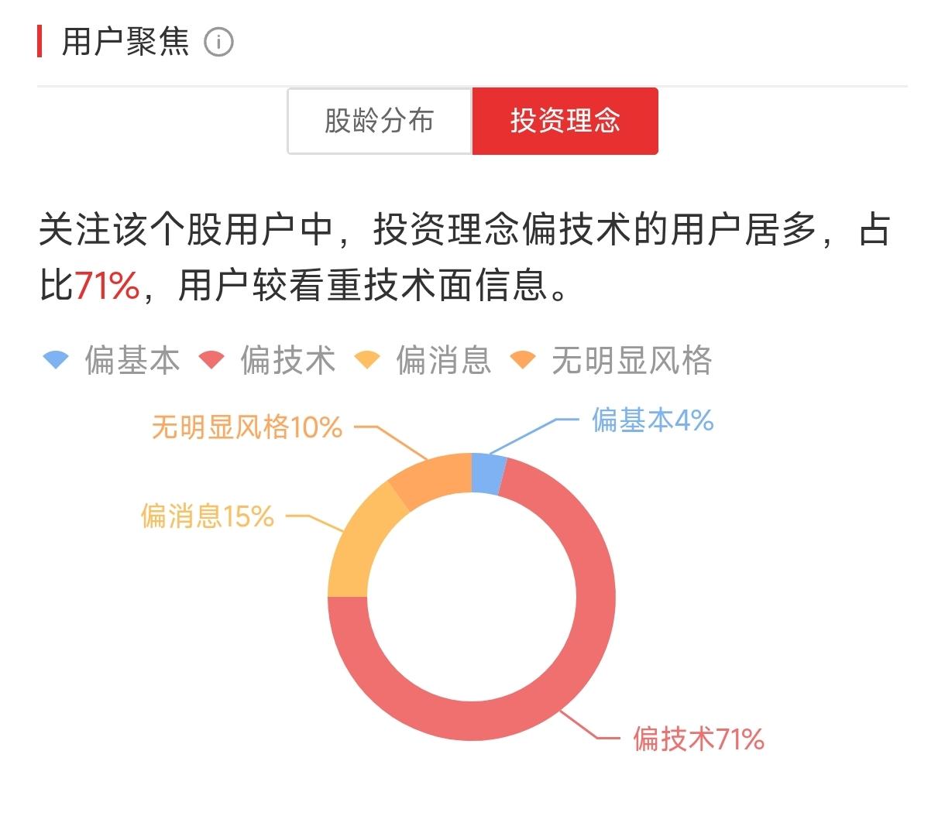
Task: Click the 偏基本4% chart label
Action: 652,420
